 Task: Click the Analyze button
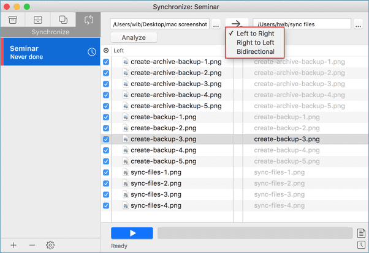click(x=134, y=38)
